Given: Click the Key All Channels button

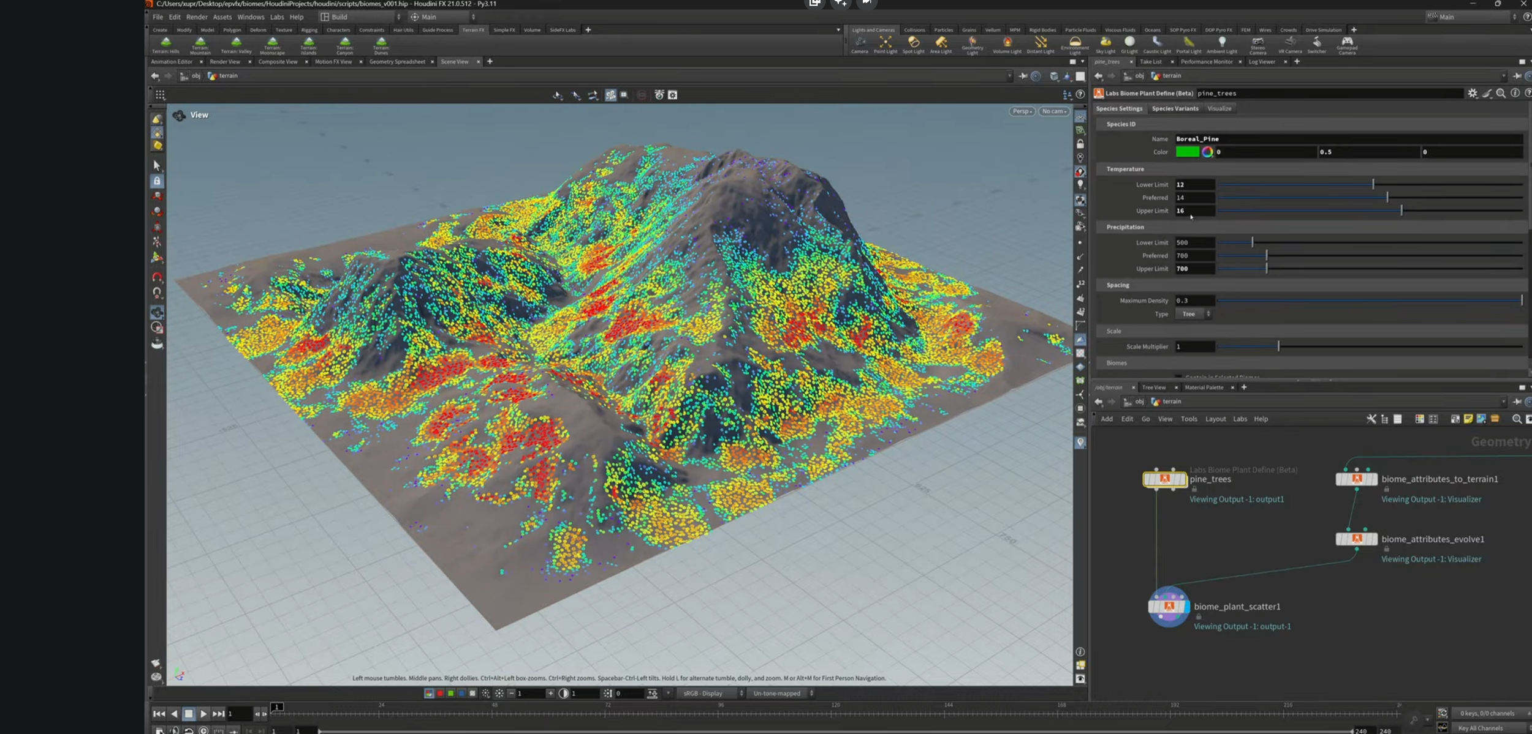Looking at the screenshot, I should click(1481, 728).
